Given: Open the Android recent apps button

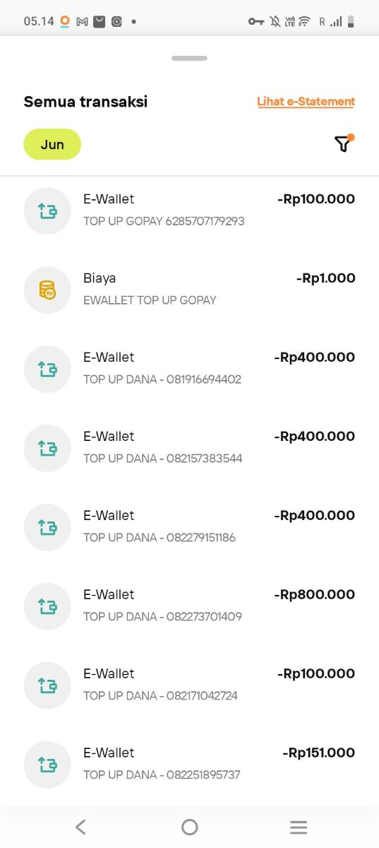Looking at the screenshot, I should pos(299,827).
